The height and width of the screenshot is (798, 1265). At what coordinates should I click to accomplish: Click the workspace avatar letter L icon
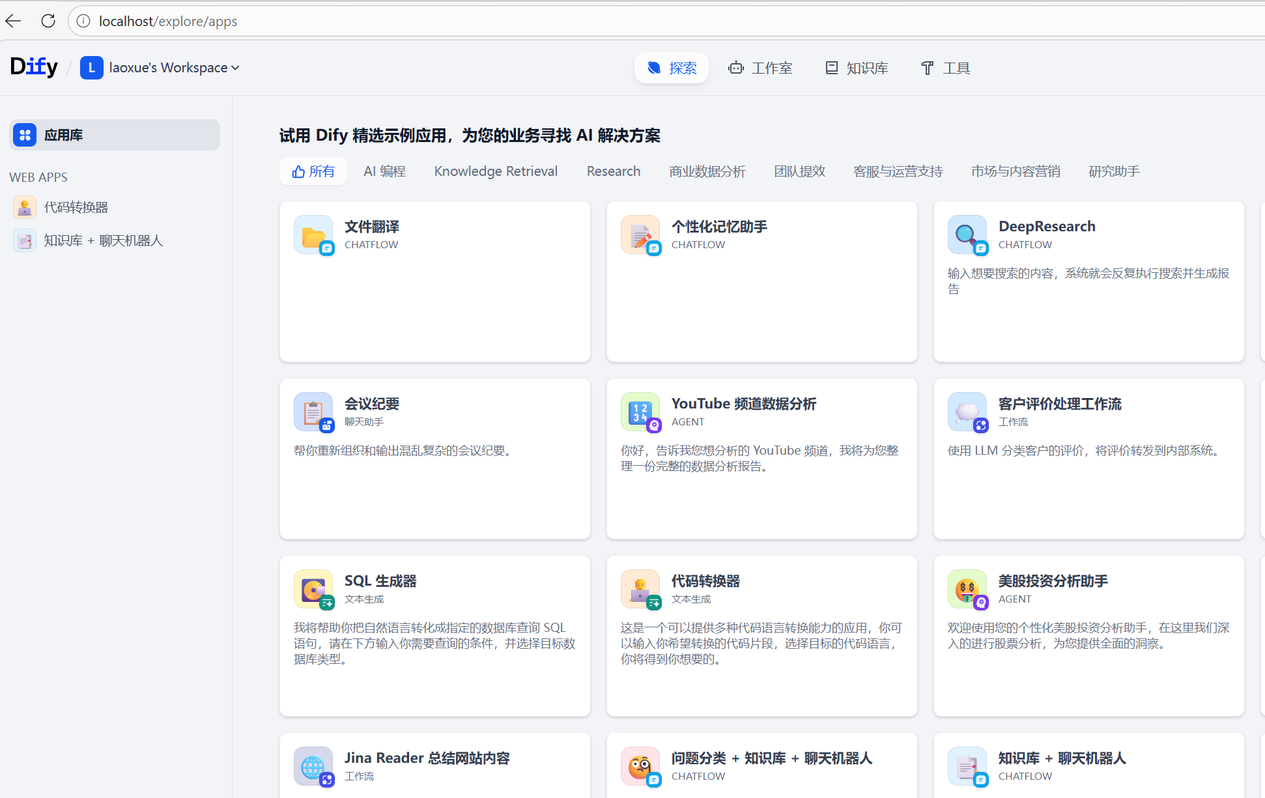coord(92,68)
